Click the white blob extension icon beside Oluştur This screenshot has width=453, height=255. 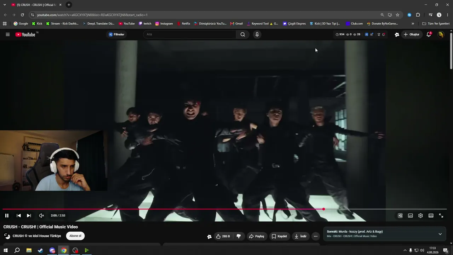[x=397, y=34]
